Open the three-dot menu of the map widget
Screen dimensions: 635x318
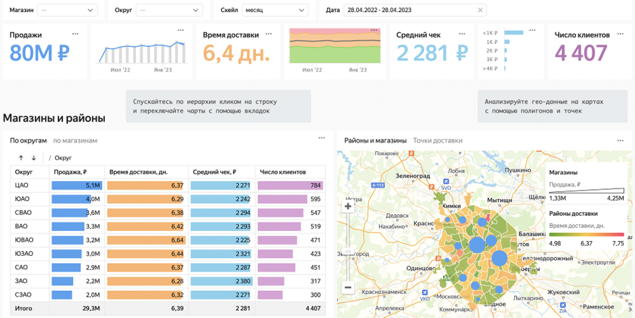point(620,141)
